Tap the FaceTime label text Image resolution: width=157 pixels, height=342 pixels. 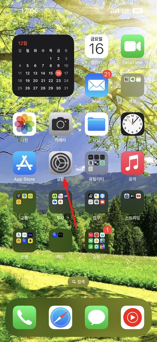pyautogui.click(x=132, y=62)
